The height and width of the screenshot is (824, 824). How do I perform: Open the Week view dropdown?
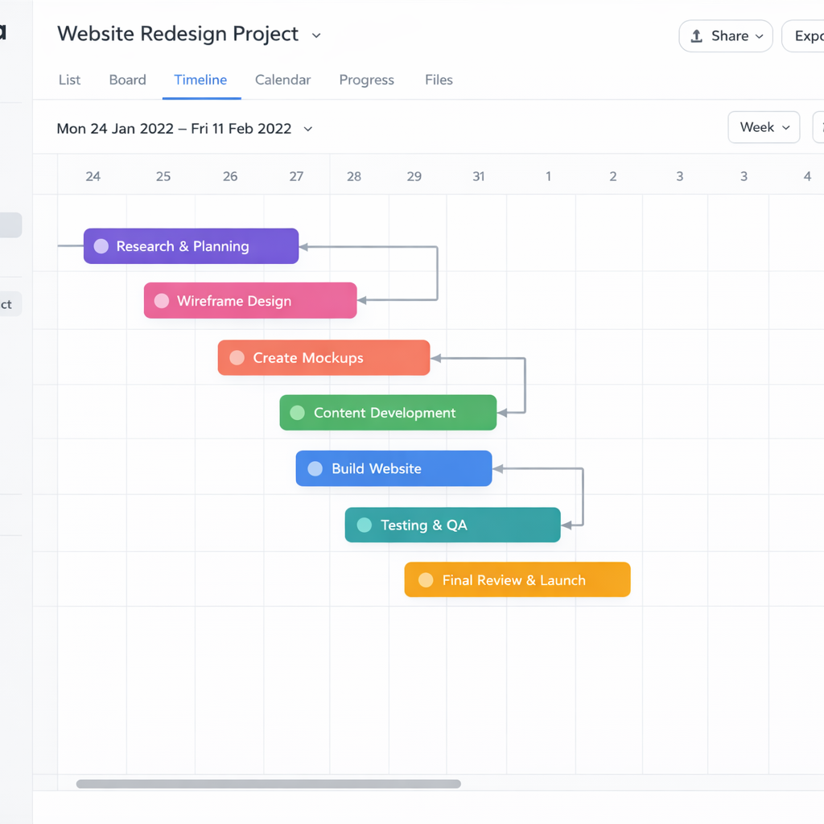(764, 127)
